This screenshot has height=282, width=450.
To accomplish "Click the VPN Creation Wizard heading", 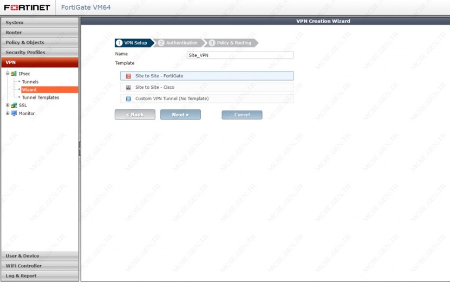I will [323, 21].
